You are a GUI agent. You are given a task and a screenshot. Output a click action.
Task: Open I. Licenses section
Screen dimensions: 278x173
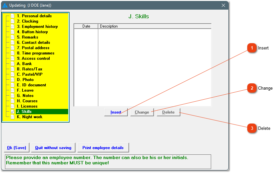[x=27, y=107]
